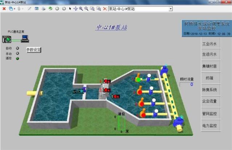Click the zoom out magnifier tool
Image resolution: width=232 pixels, height=150 pixels.
86,9
